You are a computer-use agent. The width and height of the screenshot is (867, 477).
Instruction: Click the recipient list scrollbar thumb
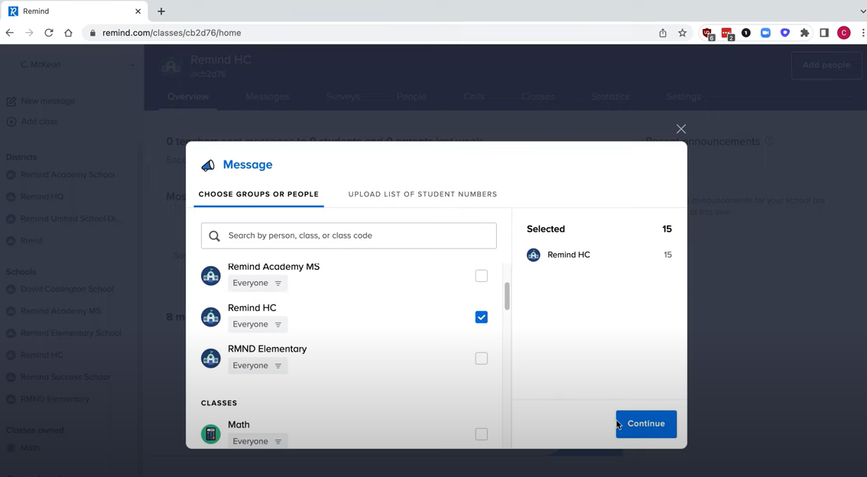pyautogui.click(x=506, y=297)
